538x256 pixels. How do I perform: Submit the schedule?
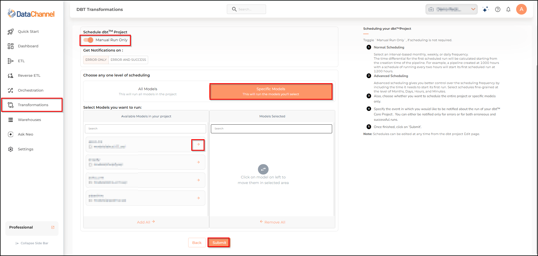pyautogui.click(x=219, y=243)
